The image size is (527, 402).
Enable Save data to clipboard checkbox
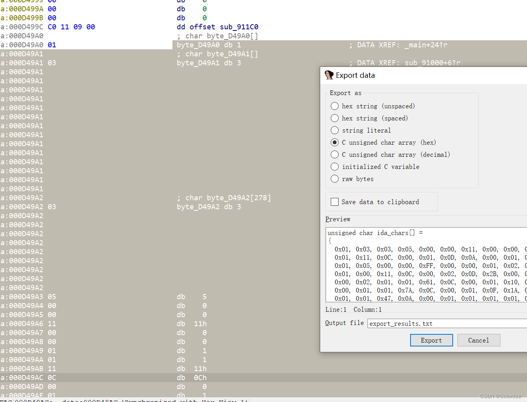click(335, 202)
